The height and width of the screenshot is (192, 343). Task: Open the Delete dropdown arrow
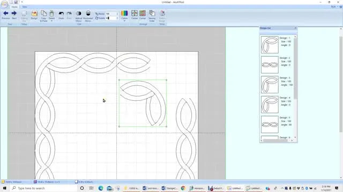click(x=51, y=21)
